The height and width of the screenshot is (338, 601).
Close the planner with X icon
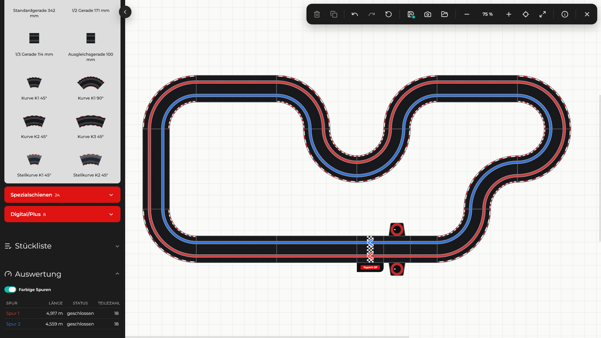click(x=587, y=14)
